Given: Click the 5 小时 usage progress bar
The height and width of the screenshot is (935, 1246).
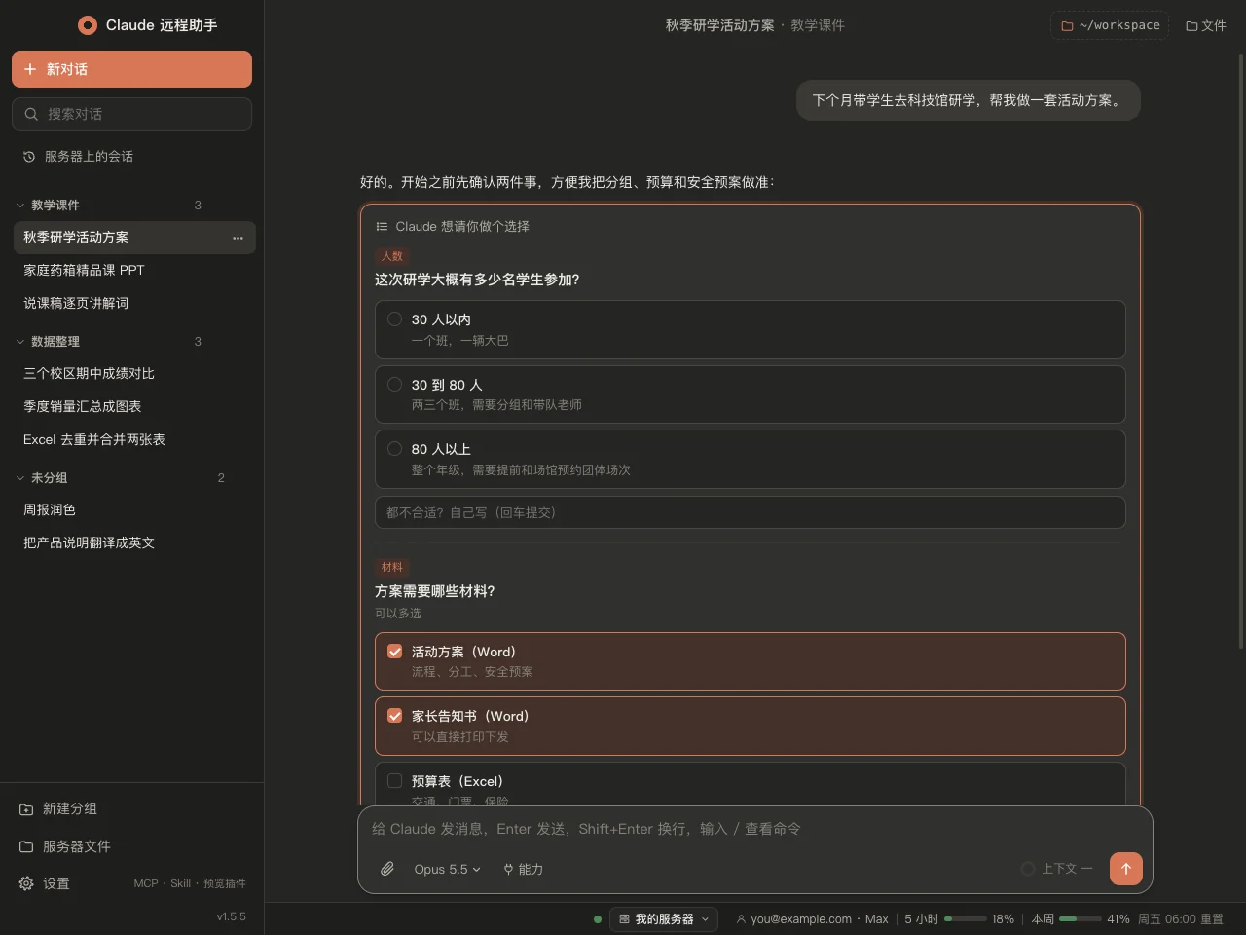Looking at the screenshot, I should pyautogui.click(x=965, y=919).
